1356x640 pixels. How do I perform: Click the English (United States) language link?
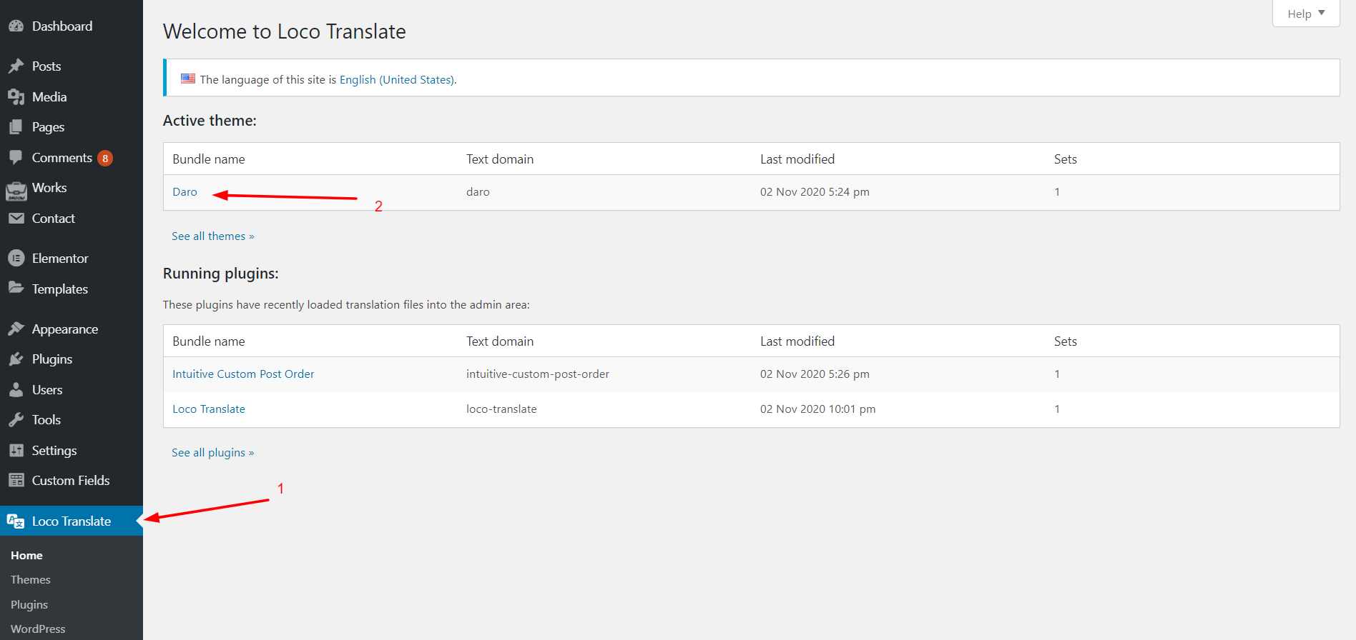click(x=396, y=80)
